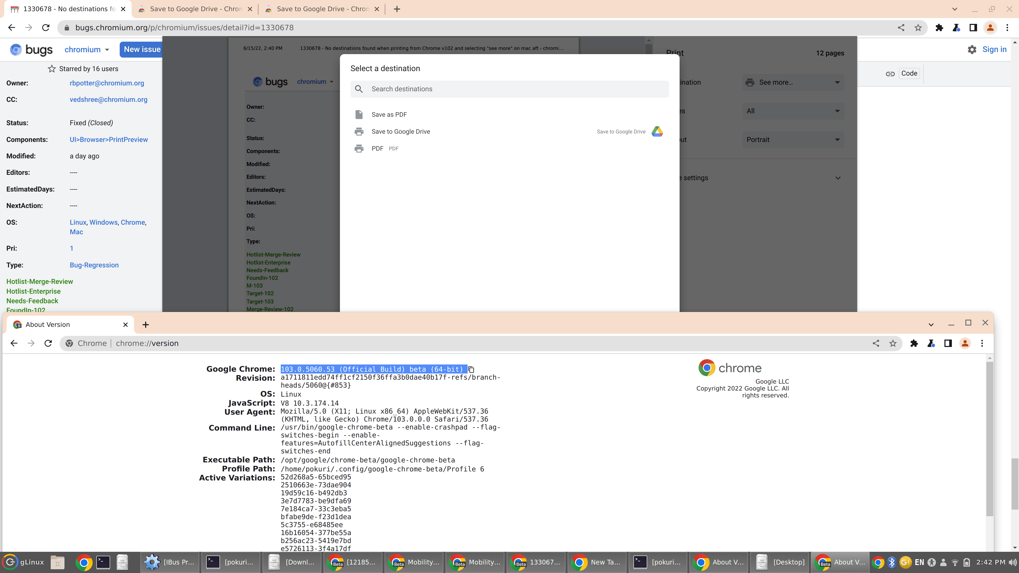Click About Version page vertical scrollbar
Screen dimensions: 1019x573
pyautogui.click(x=990, y=439)
